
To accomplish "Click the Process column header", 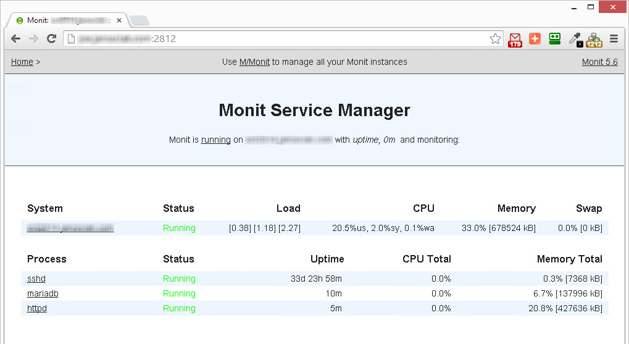I will coord(46,259).
